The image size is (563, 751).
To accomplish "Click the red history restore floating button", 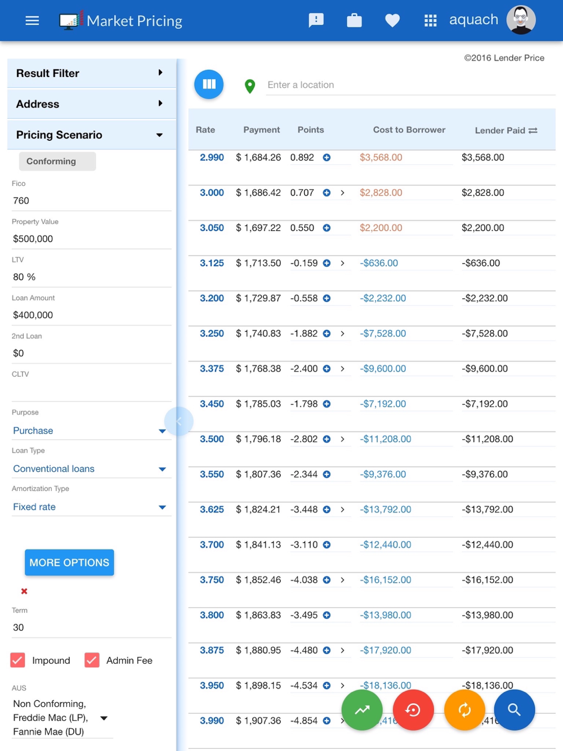I will click(413, 710).
